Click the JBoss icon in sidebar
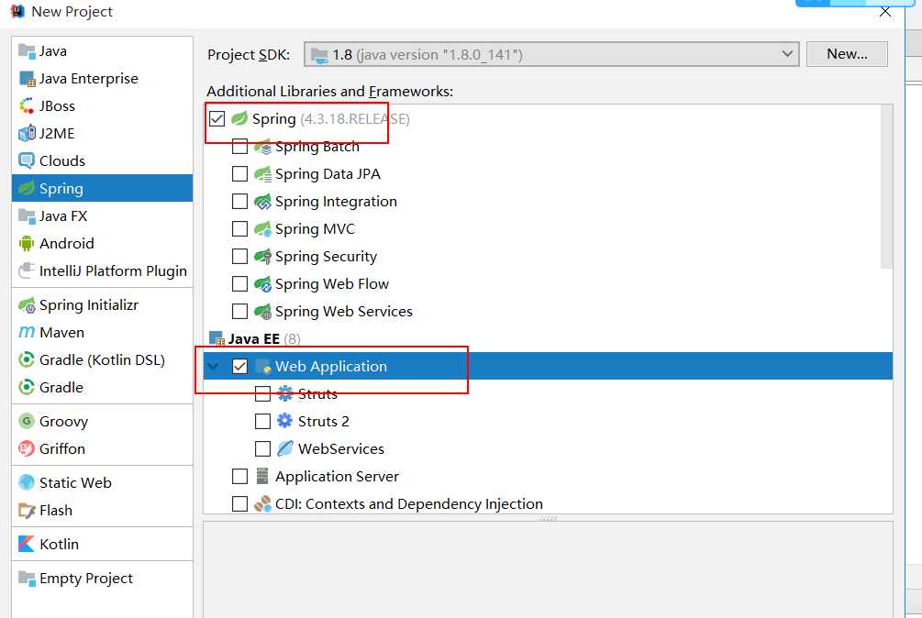922x618 pixels. [x=27, y=106]
